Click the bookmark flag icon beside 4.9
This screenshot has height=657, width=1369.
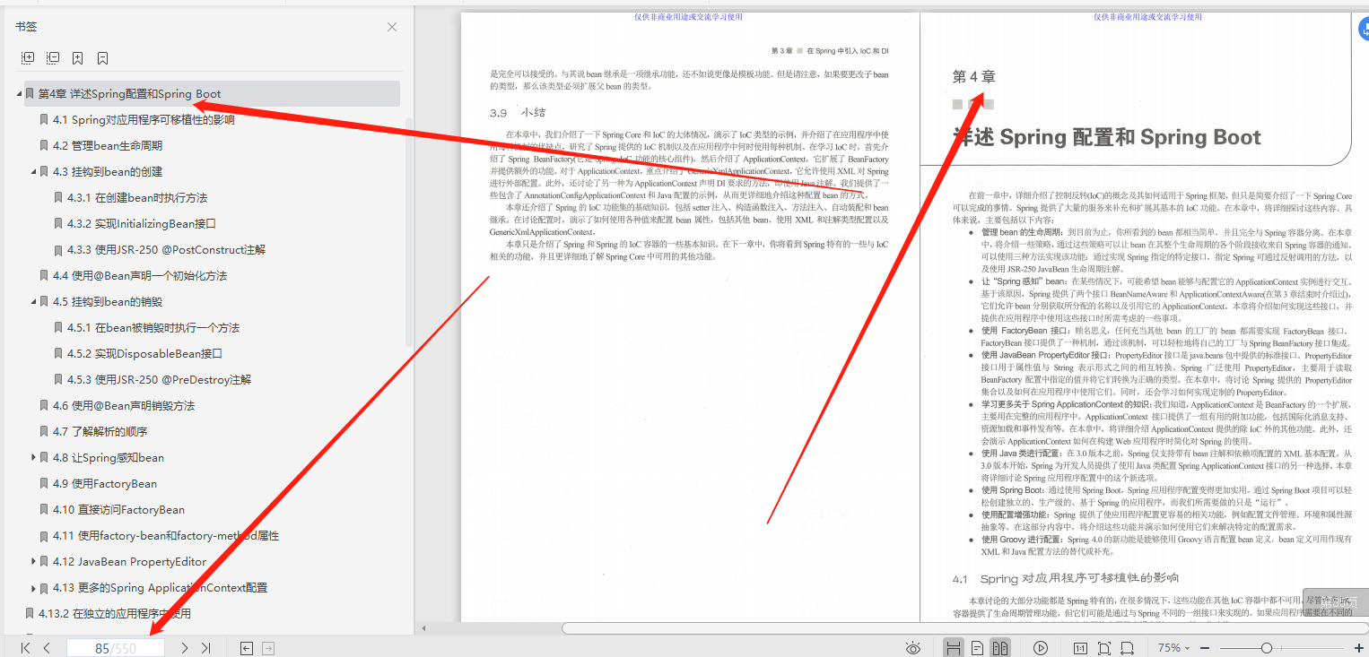click(44, 483)
